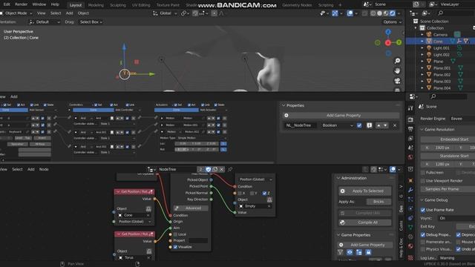Enable Physics Visualization checkbox

423,249
